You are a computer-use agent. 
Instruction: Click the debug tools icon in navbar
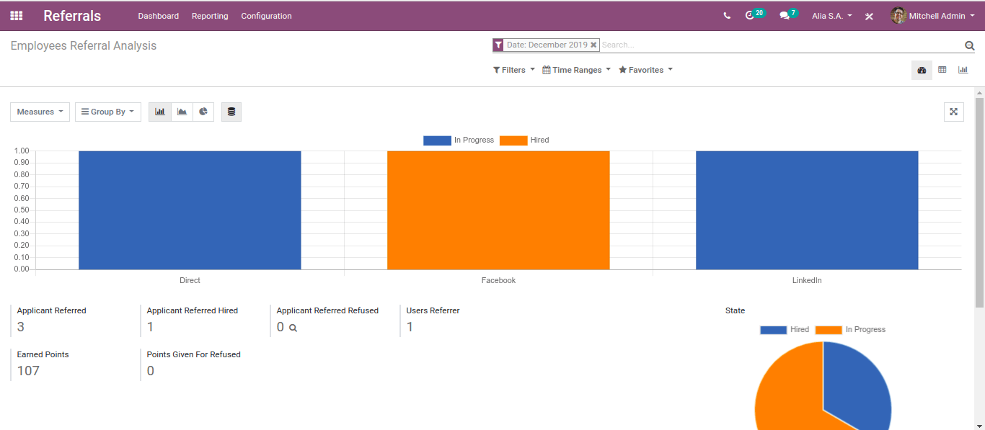tap(869, 16)
